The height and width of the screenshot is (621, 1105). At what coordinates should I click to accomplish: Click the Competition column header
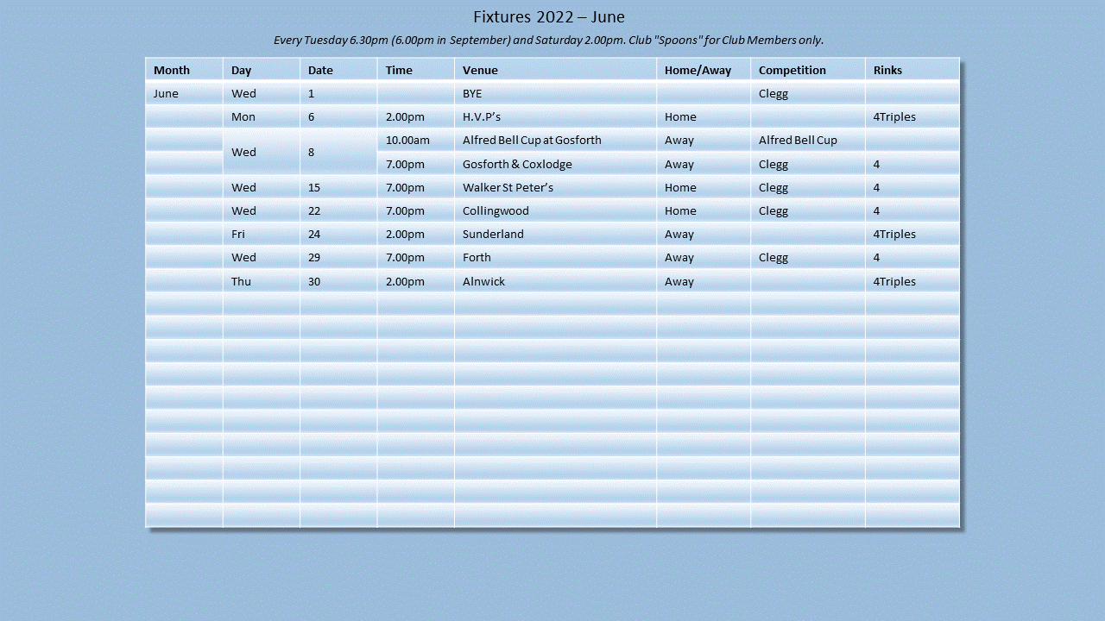tap(792, 70)
